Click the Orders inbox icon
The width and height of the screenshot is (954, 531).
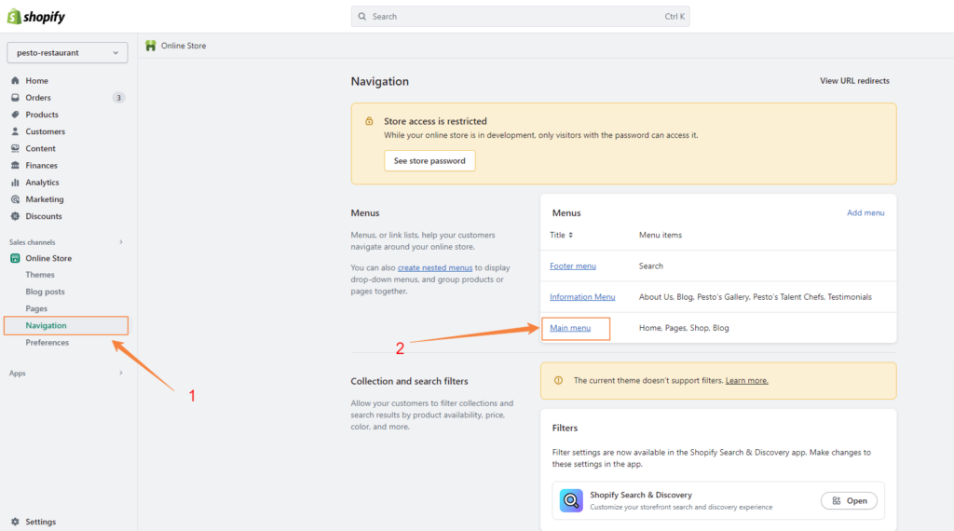[15, 98]
